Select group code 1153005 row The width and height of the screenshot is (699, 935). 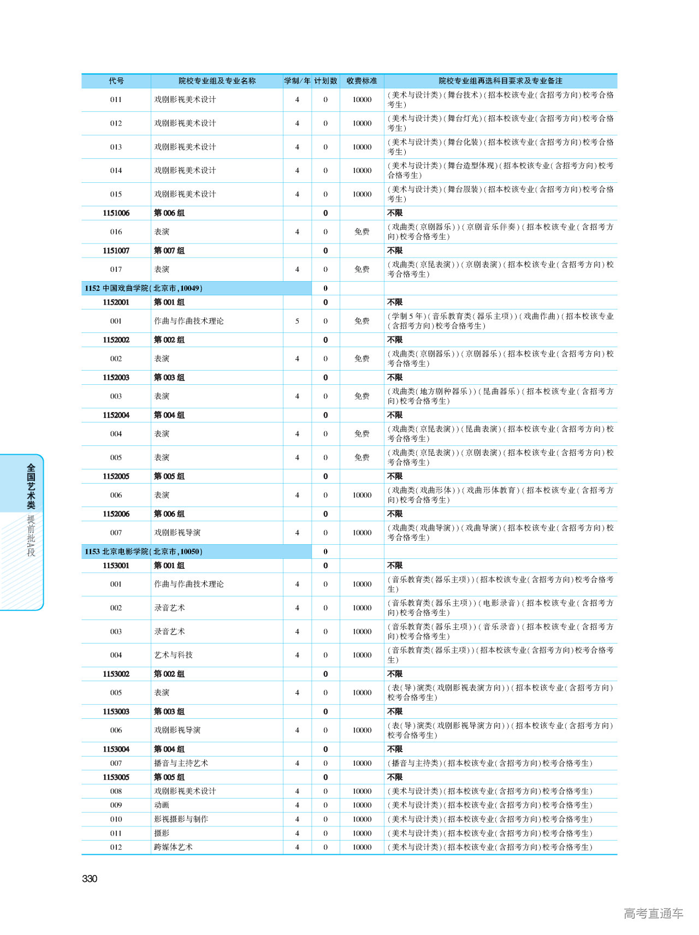[116, 777]
